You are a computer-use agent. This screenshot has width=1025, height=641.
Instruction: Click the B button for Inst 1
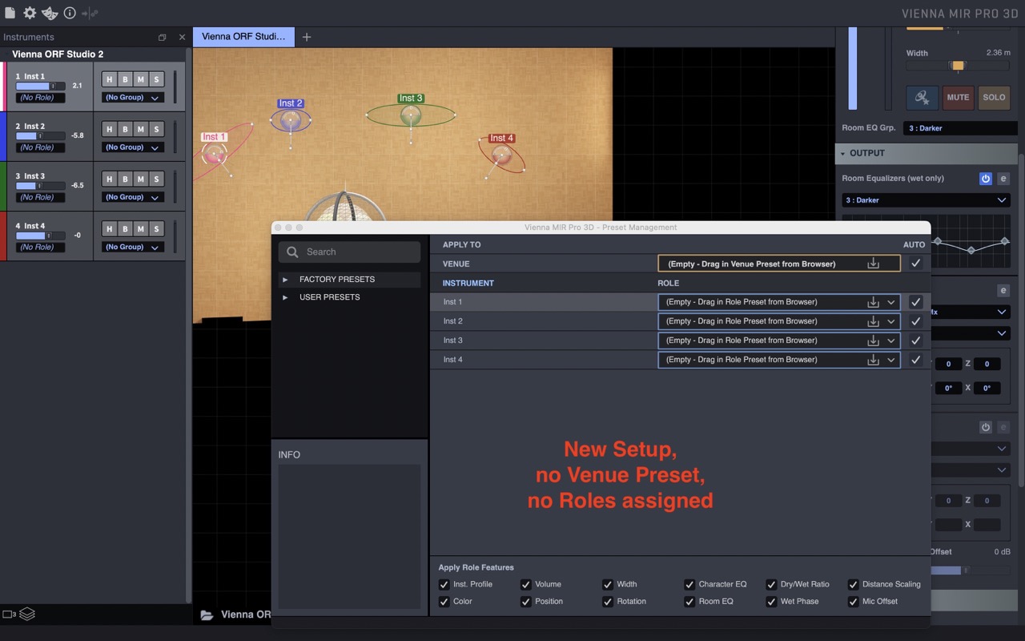125,79
